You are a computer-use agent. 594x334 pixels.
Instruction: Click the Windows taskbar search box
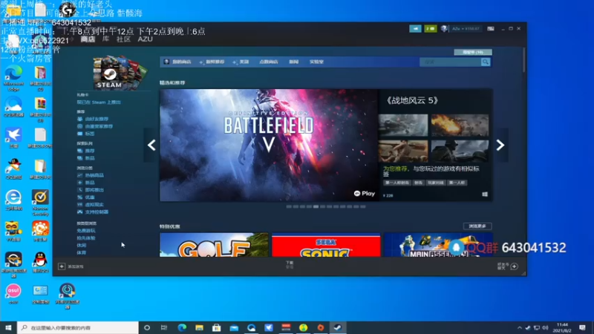click(78, 327)
